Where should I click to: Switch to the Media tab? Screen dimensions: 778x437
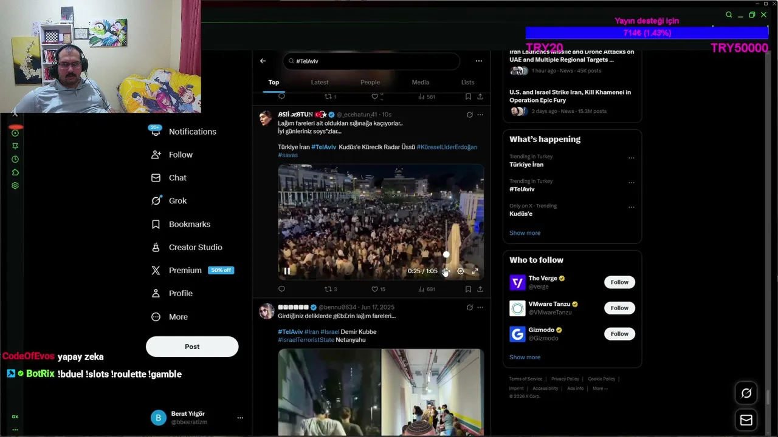421,83
